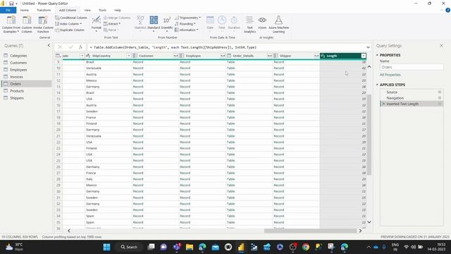Screen dimensions: 451x254
Task: Select the Add Column tab
Action: [x=68, y=10]
